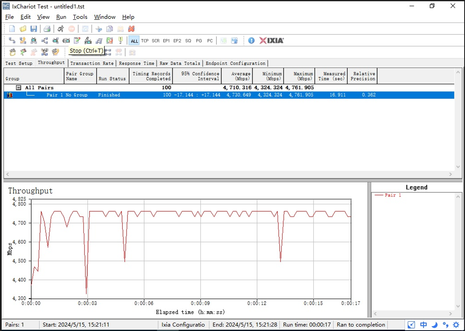The image size is (465, 331).
Task: Click 'Ran to completion' in status bar
Action: coord(361,325)
